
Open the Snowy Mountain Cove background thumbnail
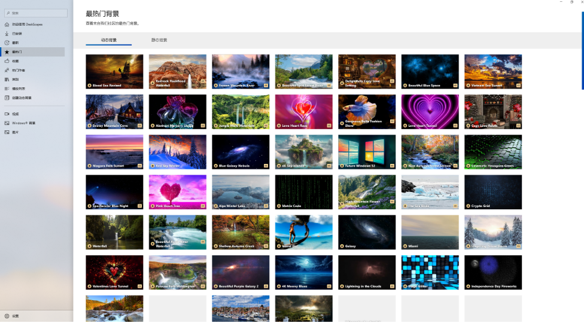(x=114, y=111)
